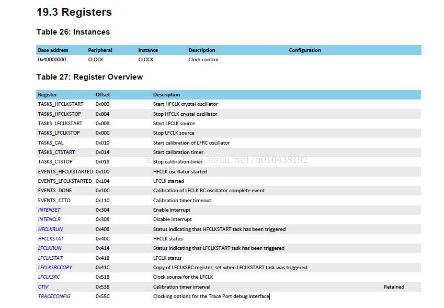Open the LFCLKSRC register link
The image size is (444, 308).
point(49,277)
